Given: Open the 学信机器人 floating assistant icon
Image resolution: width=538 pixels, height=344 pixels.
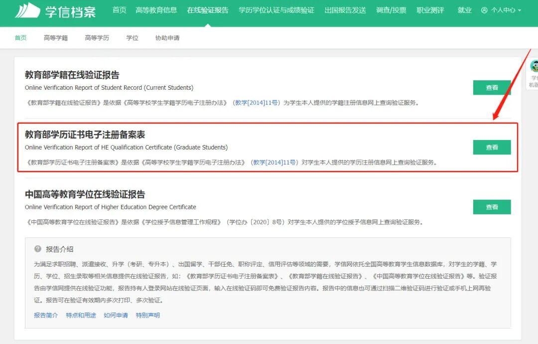Looking at the screenshot, I should click(x=534, y=66).
